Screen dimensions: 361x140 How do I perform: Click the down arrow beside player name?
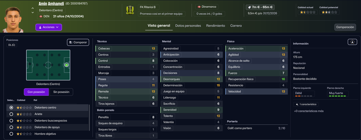coord(33,12)
